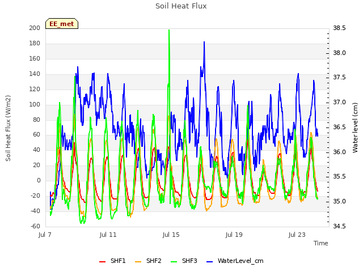Click the 36.5 right-axis tick label
Viewport: 363px width, 272px height.
tap(339, 127)
